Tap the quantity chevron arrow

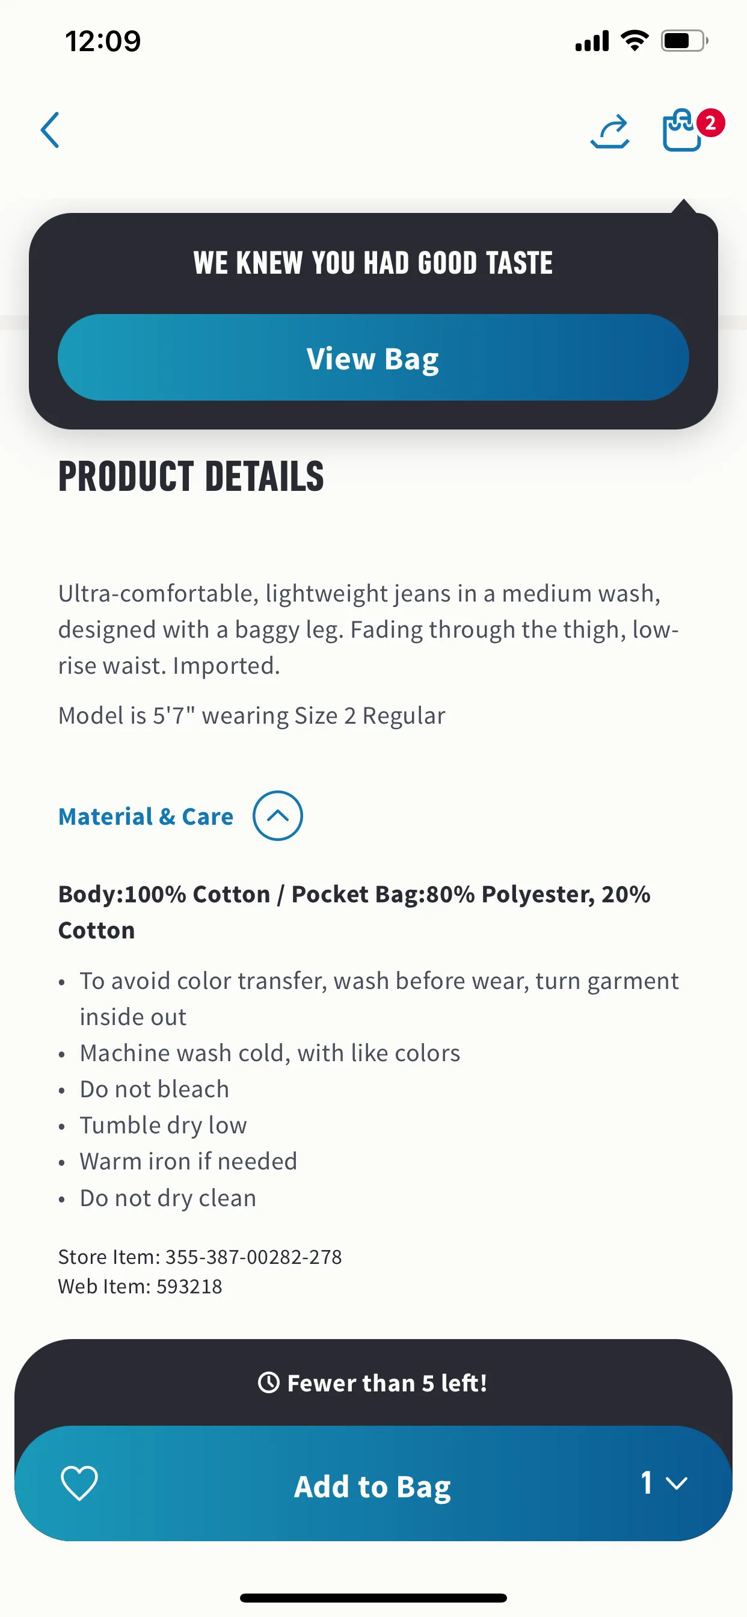click(x=677, y=1484)
